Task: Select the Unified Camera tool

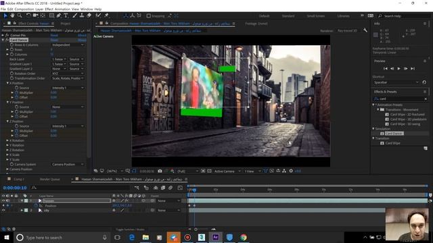Action: click(x=36, y=16)
